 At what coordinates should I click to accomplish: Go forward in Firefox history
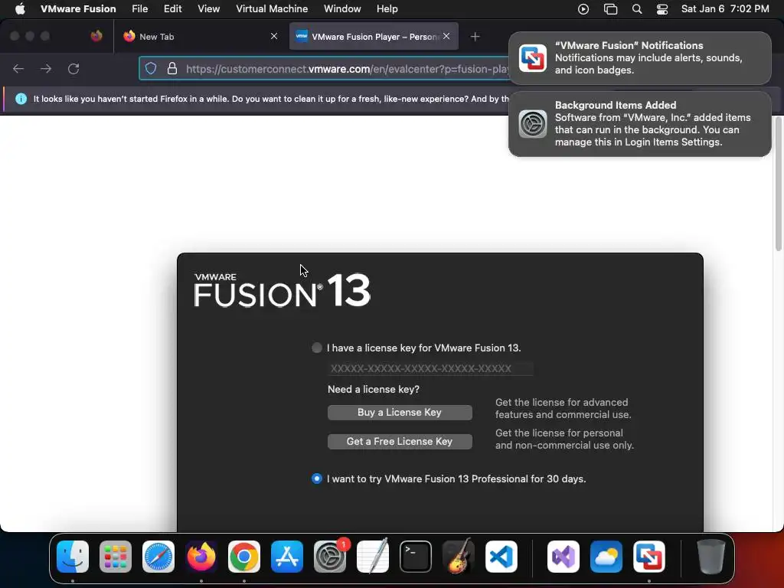46,68
